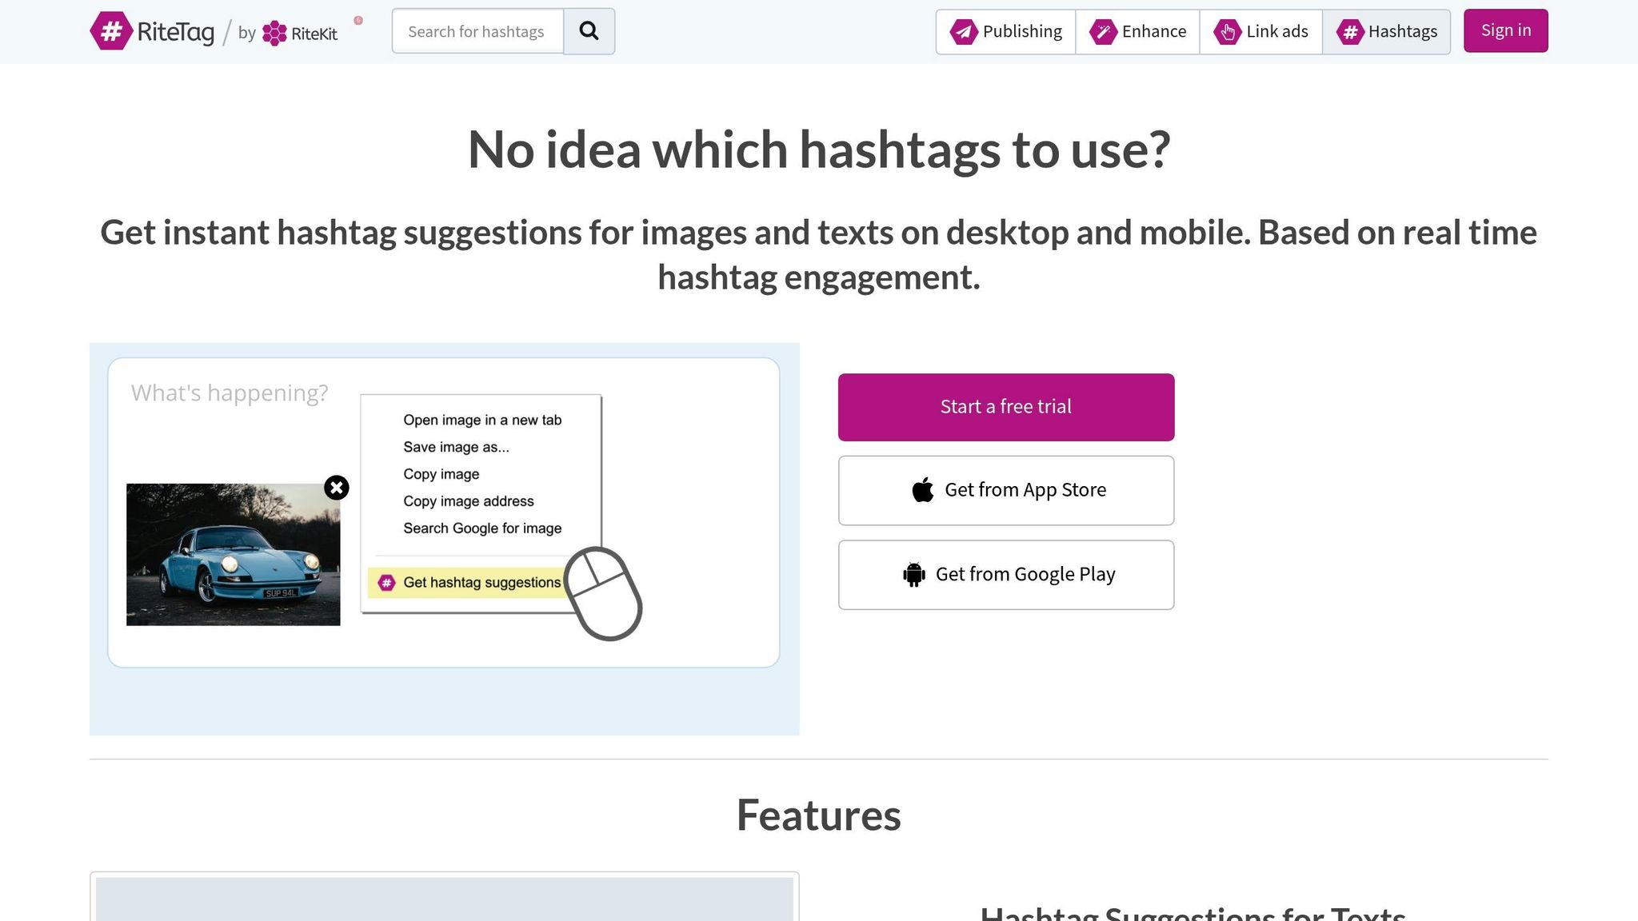The width and height of the screenshot is (1638, 921).
Task: Click the Hashtags nav hashtag icon
Action: coord(1349,32)
